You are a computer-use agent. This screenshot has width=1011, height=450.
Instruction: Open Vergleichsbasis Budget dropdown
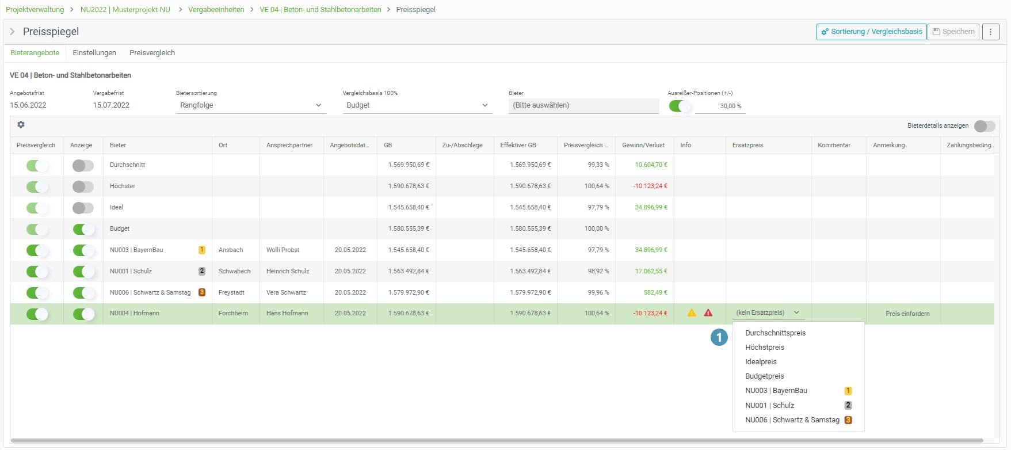pyautogui.click(x=417, y=105)
